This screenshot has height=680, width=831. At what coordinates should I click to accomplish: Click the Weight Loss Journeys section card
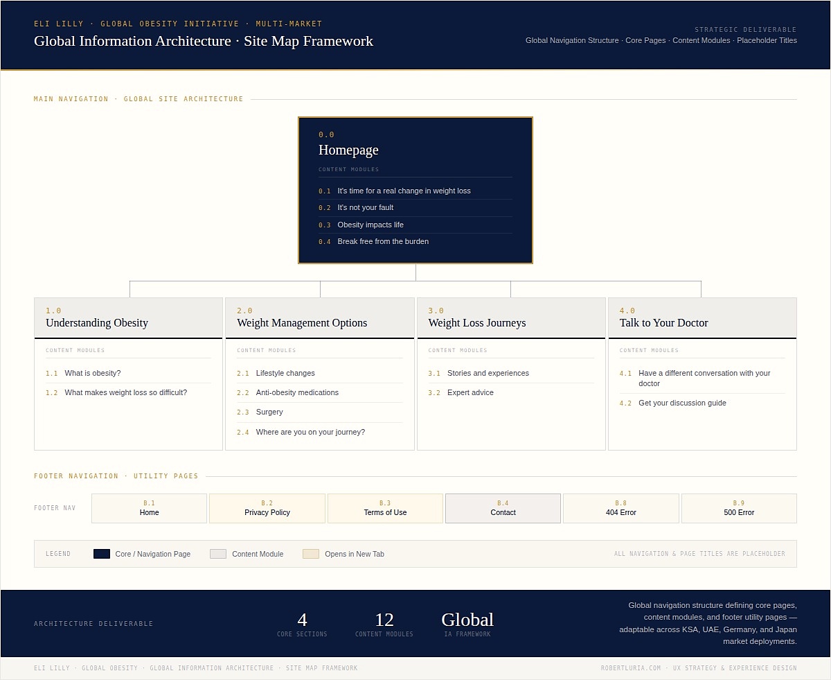pyautogui.click(x=511, y=317)
